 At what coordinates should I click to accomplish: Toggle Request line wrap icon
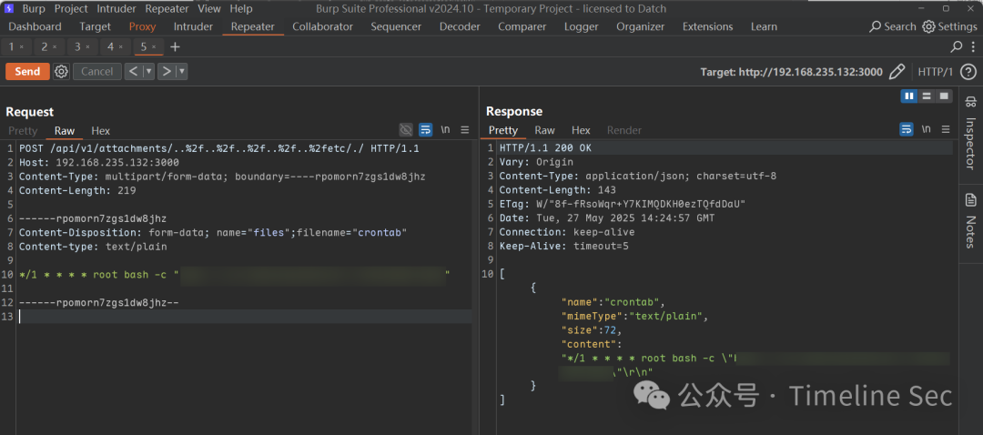pyautogui.click(x=426, y=130)
